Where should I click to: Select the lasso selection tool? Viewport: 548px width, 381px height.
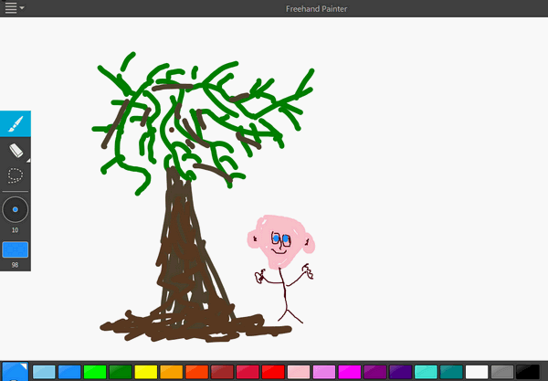16,175
